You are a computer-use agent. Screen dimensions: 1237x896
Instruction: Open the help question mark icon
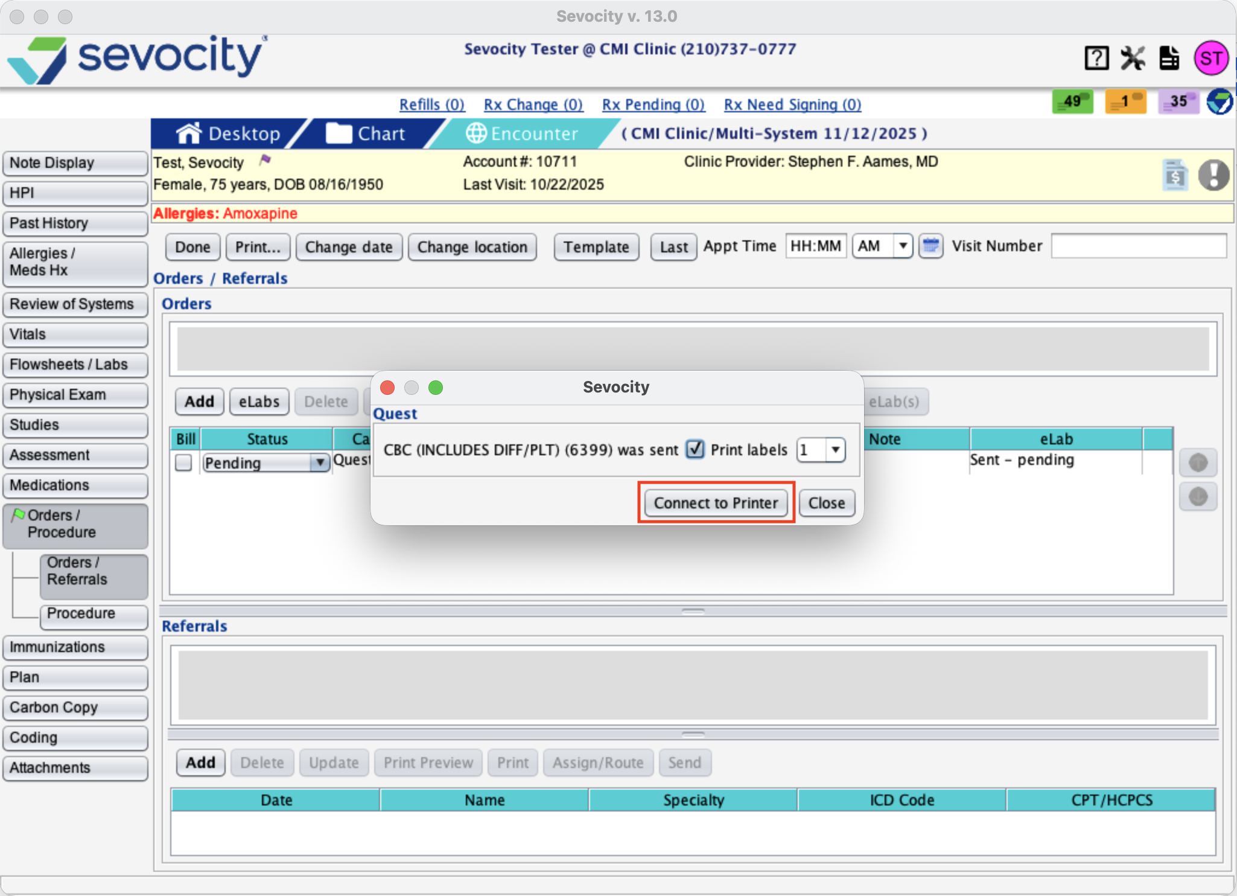pyautogui.click(x=1096, y=59)
